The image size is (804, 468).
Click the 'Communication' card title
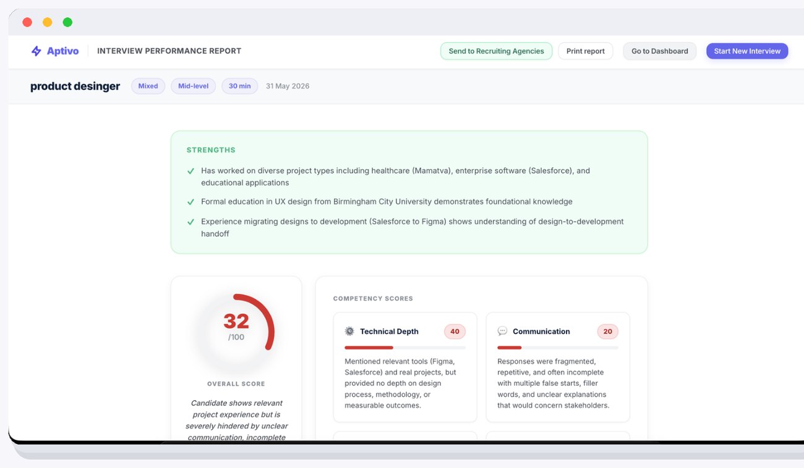(x=541, y=332)
